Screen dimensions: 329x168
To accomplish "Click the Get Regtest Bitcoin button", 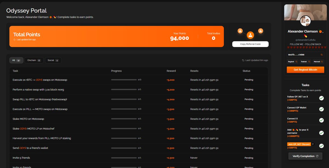I will click(305, 70).
